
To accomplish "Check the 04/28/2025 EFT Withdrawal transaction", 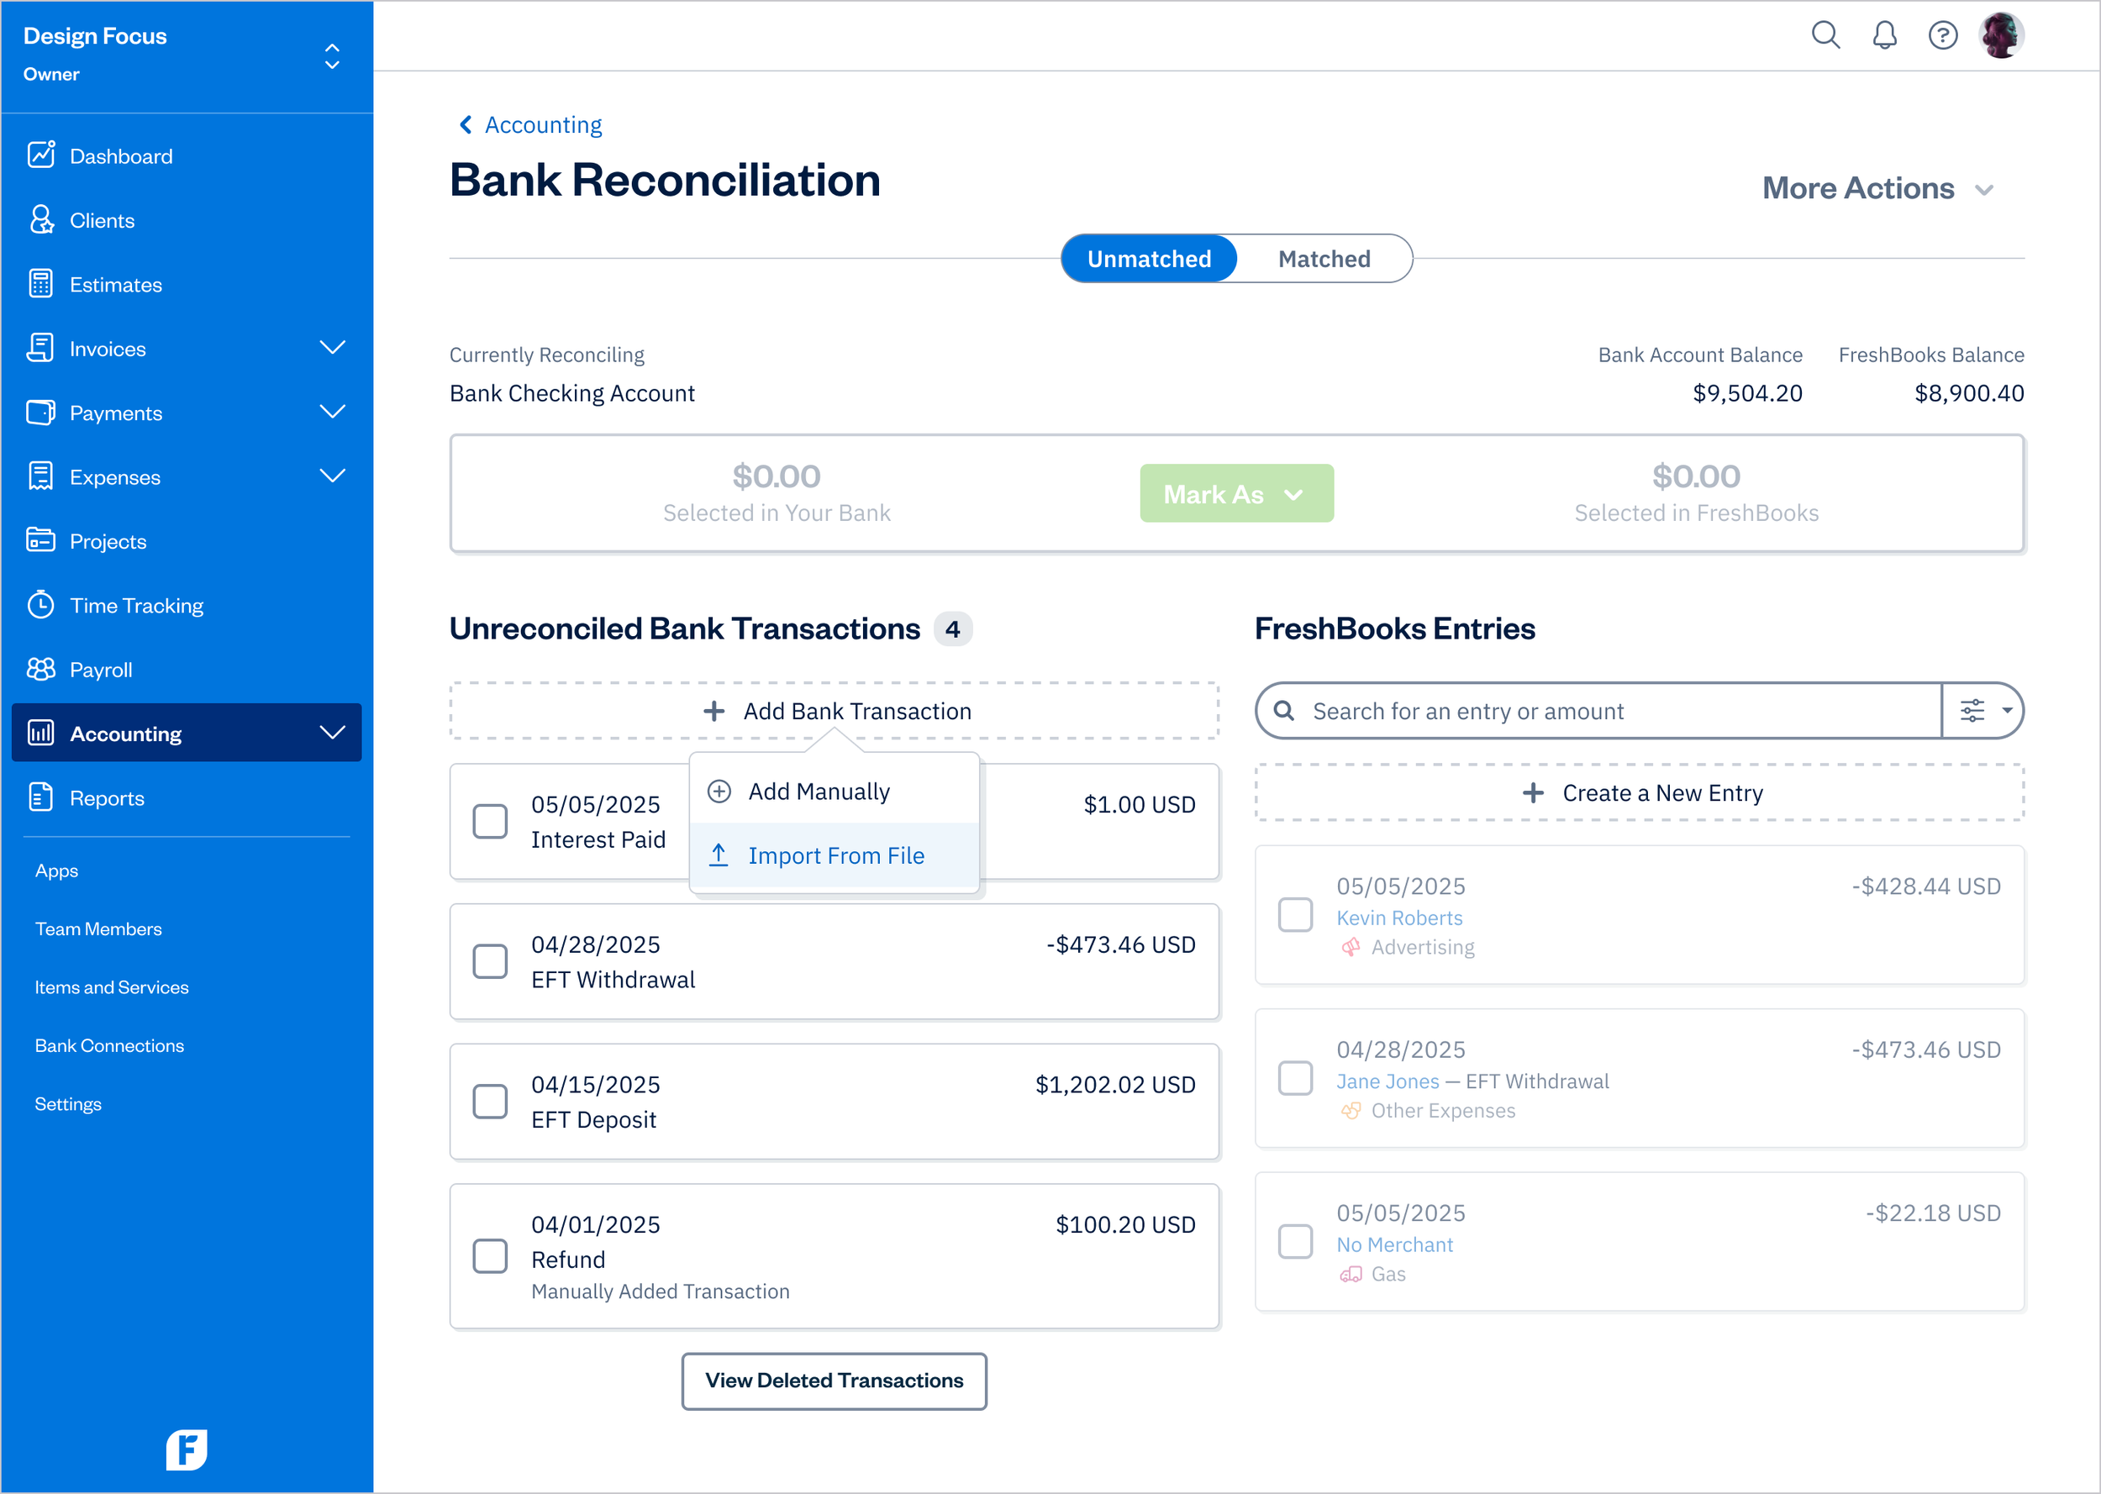I will (x=490, y=960).
